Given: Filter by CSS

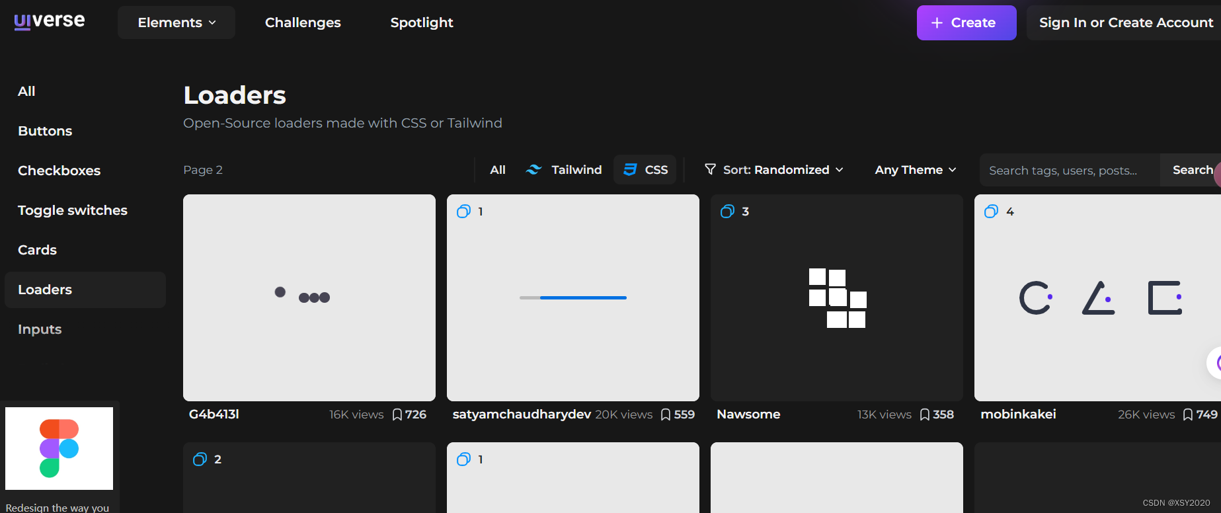Looking at the screenshot, I should 645,170.
